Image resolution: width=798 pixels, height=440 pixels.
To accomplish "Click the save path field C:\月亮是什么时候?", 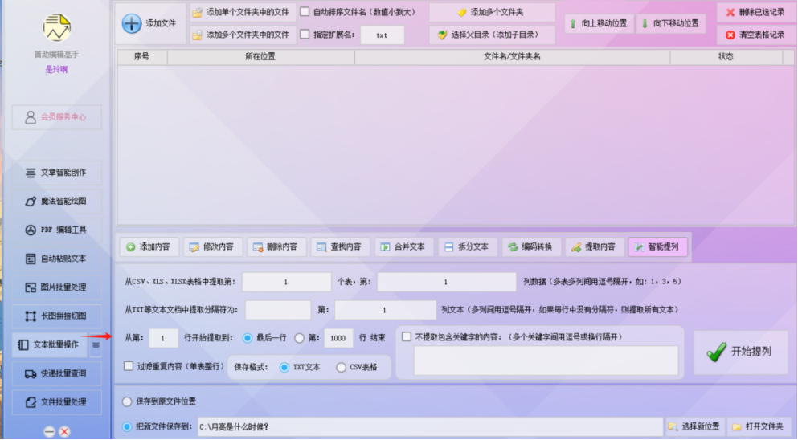I will [x=430, y=427].
